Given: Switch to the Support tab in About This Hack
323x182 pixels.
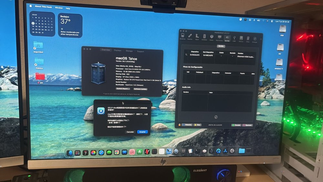Looking at the screenshot, I should [x=141, y=51].
